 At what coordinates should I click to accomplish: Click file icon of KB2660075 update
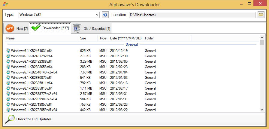click(8, 77)
